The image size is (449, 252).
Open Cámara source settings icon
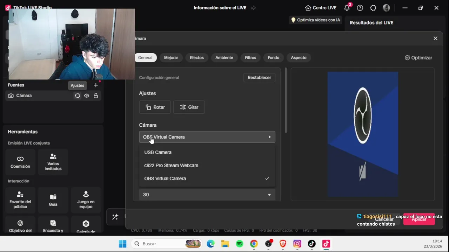[78, 96]
